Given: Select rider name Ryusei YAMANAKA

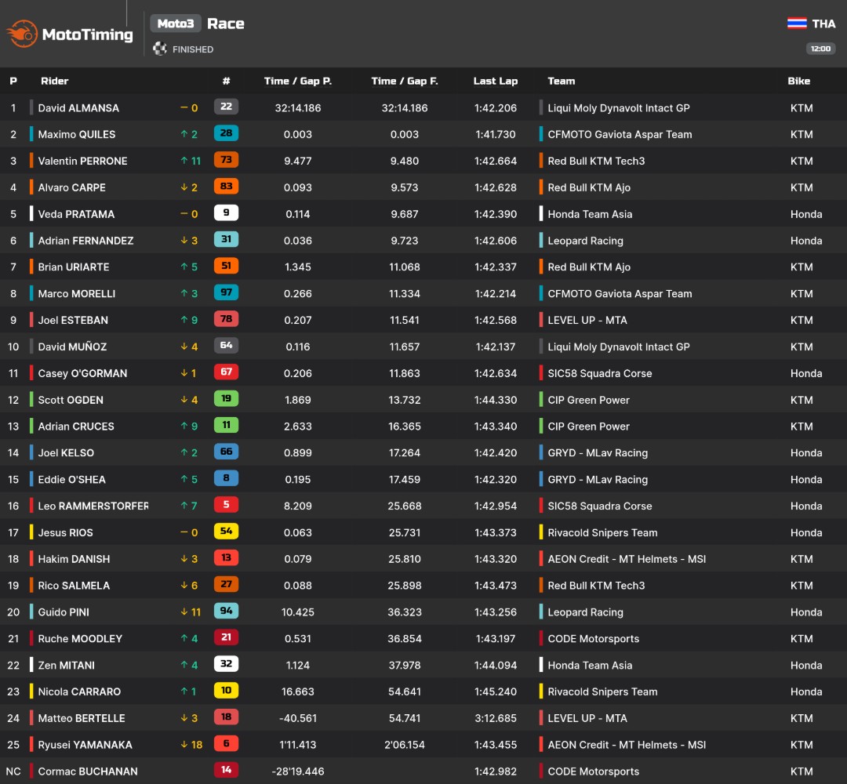Looking at the screenshot, I should click(x=85, y=745).
